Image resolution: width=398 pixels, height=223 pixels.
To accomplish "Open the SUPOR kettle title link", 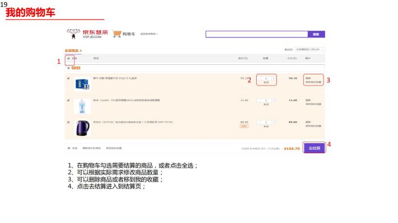I will tap(133, 122).
